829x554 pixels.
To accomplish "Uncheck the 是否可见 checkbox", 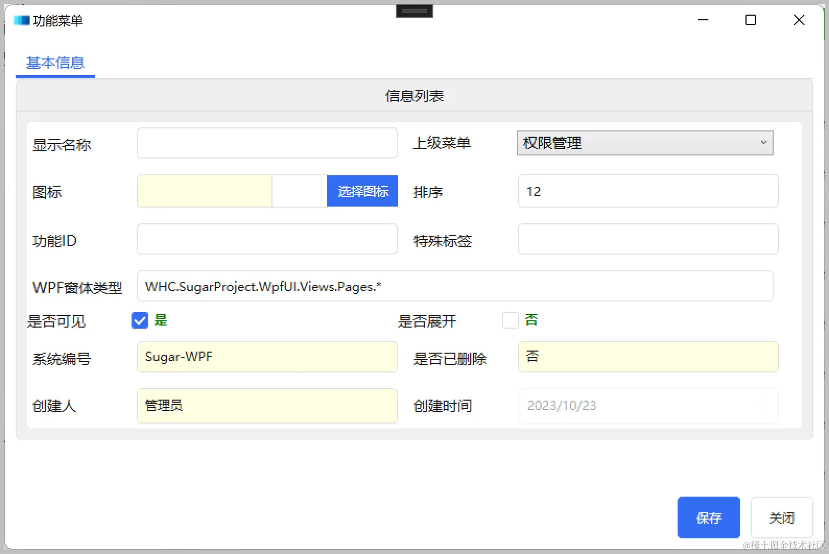I will [140, 320].
